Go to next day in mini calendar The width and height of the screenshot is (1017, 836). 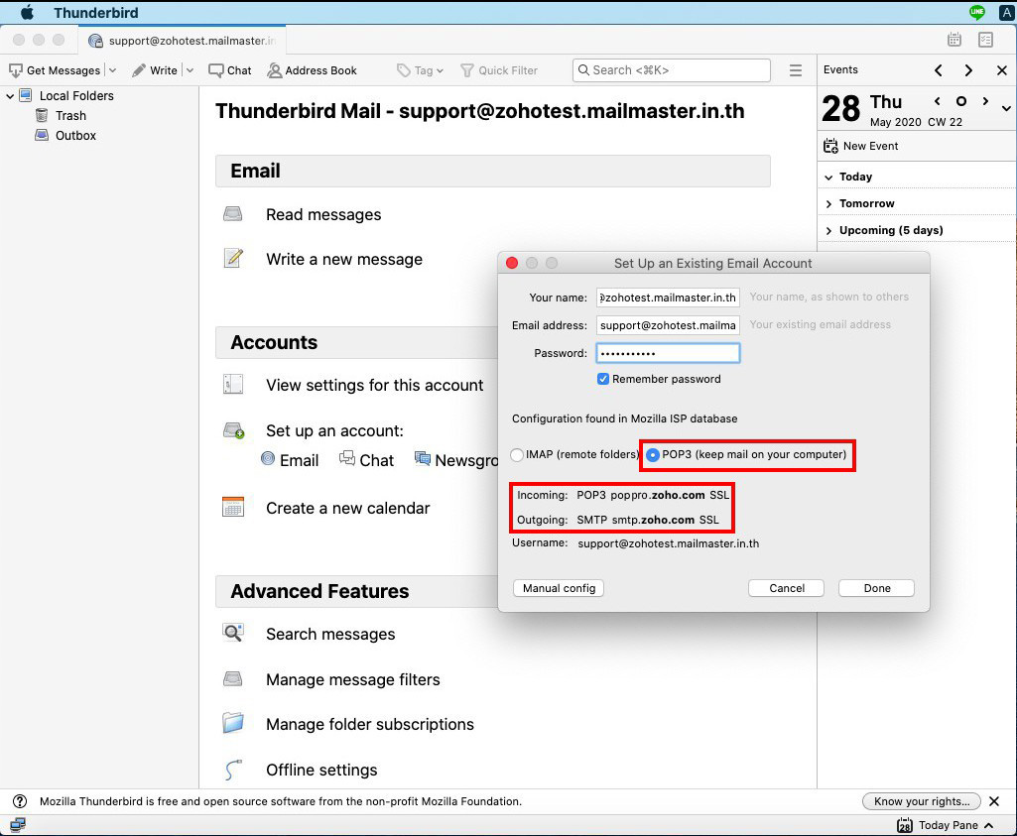[x=986, y=101]
